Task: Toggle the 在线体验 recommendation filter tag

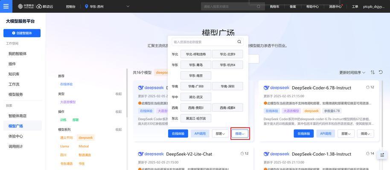Action: coord(66,84)
